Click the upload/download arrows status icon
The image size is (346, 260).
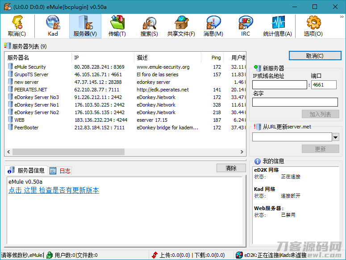point(154,255)
